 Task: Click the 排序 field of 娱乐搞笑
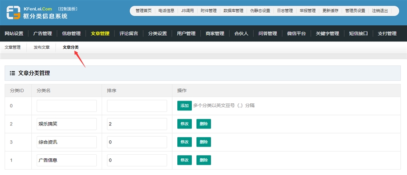[137, 124]
